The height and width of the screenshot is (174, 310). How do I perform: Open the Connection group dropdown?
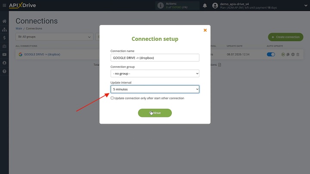(155, 73)
